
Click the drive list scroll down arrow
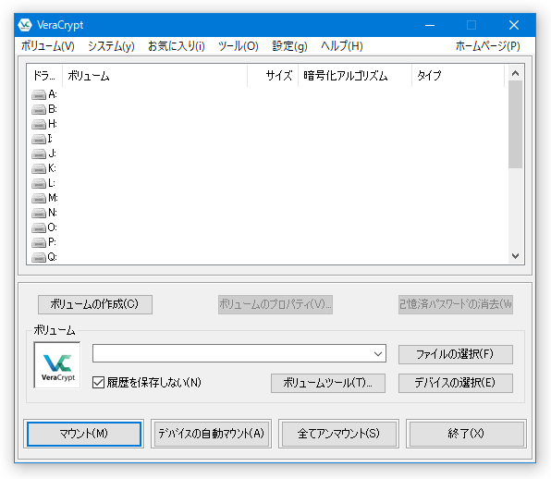[515, 256]
